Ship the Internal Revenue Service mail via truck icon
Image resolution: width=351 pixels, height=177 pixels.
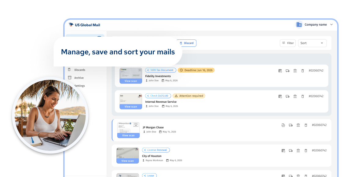pos(288,96)
